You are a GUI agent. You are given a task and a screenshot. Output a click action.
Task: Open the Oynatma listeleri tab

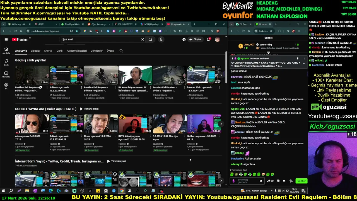point(77,51)
